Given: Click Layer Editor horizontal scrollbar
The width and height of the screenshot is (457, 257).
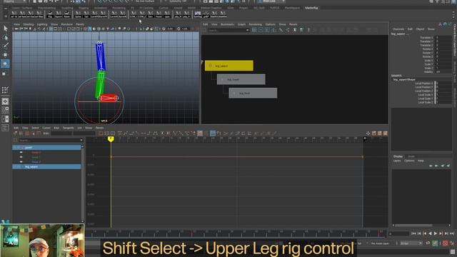Looking at the screenshot, I should [413, 226].
